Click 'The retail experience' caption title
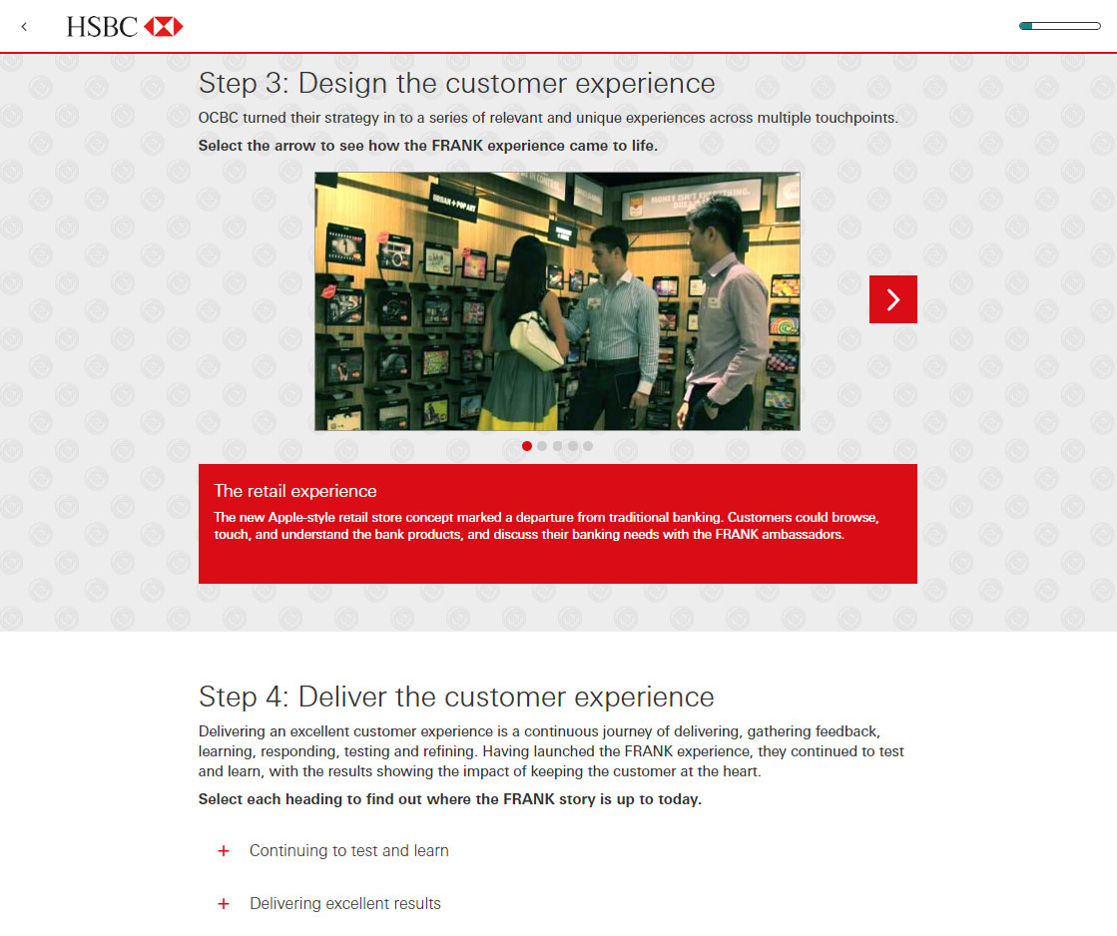The width and height of the screenshot is (1117, 936). coord(294,491)
